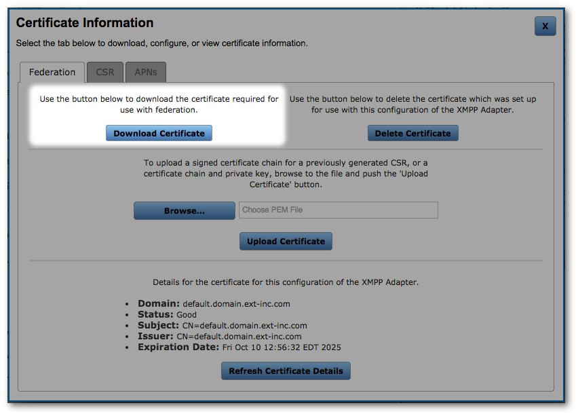Switch to the CSR tab
This screenshot has width=578, height=416.
click(104, 72)
